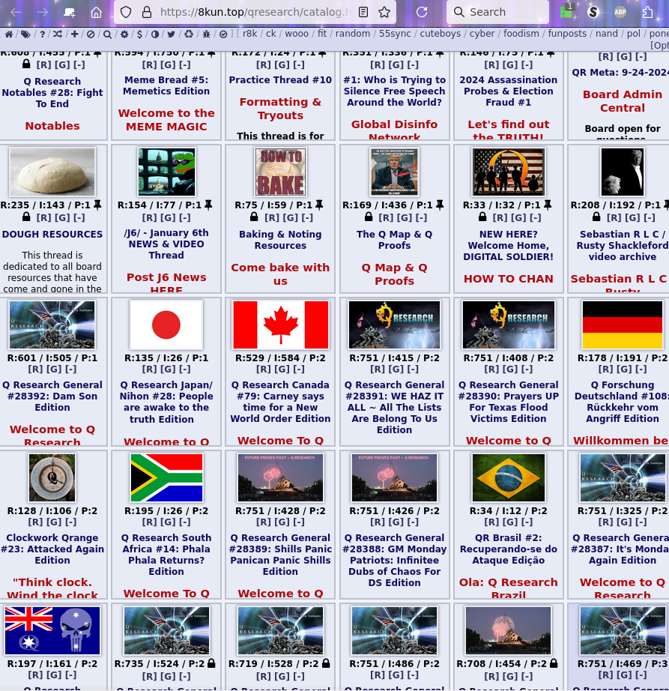Screen dimensions: 669x691
Task: Open the gear settings icon in board bar
Action: click(x=124, y=34)
